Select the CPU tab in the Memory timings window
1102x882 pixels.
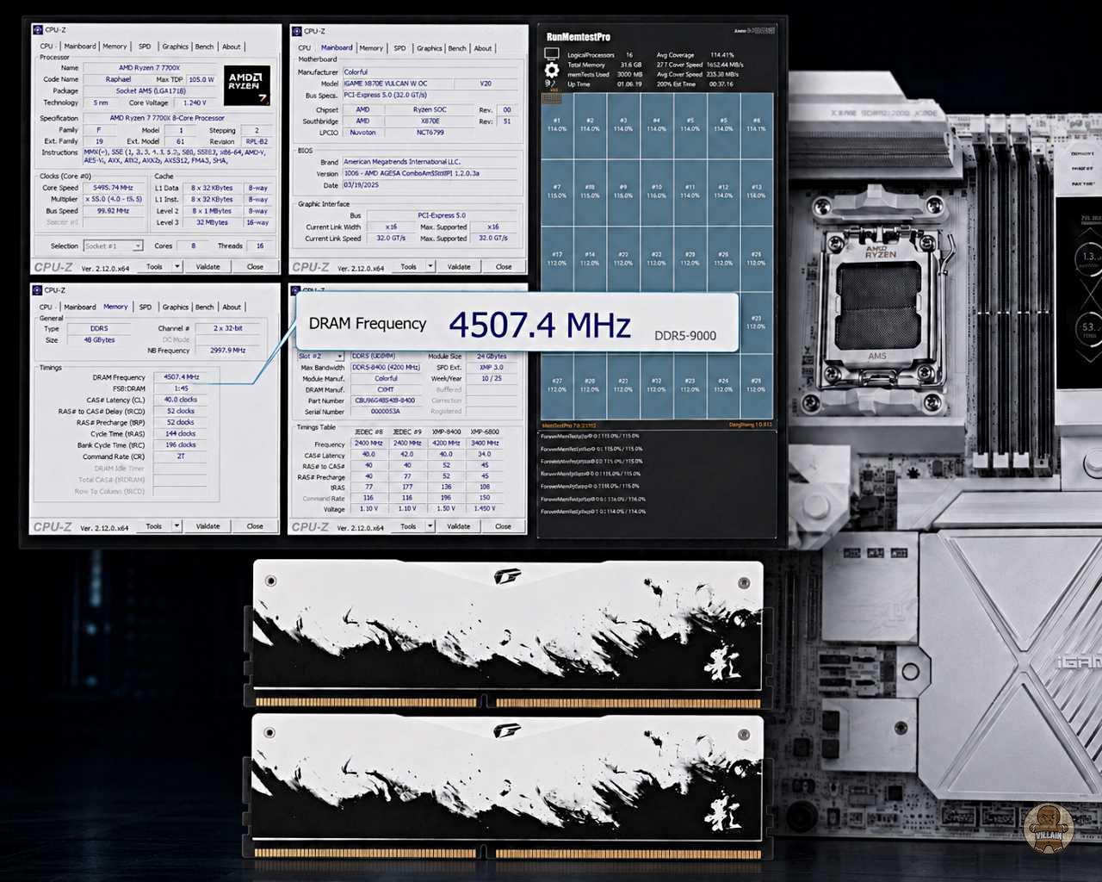pos(46,307)
